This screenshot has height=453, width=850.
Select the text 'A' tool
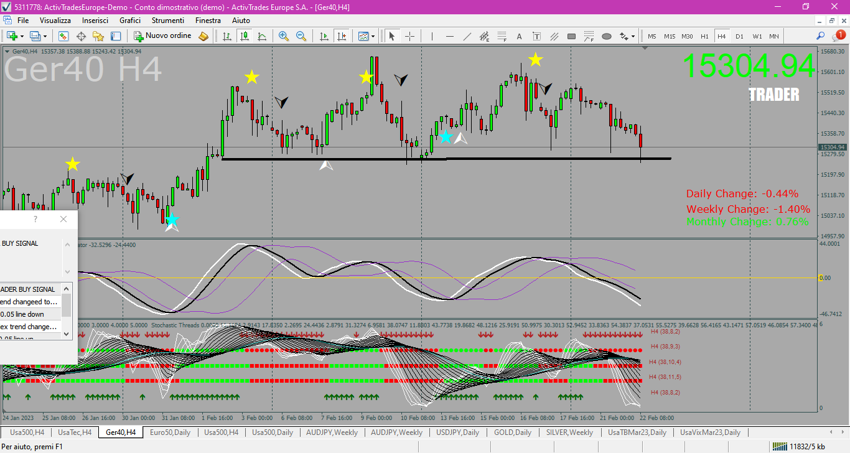pyautogui.click(x=520, y=36)
